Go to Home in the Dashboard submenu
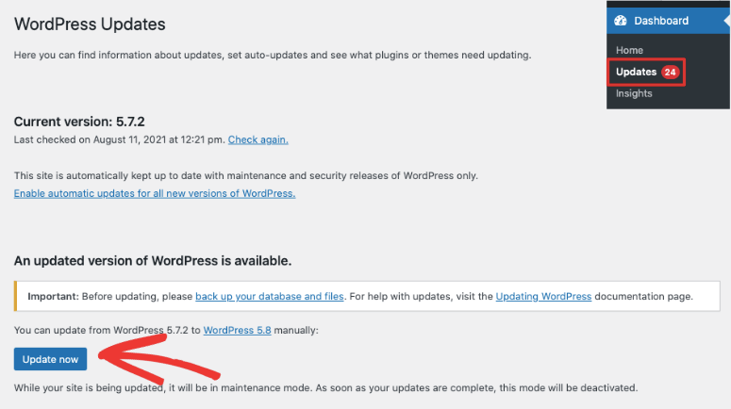 tap(629, 50)
